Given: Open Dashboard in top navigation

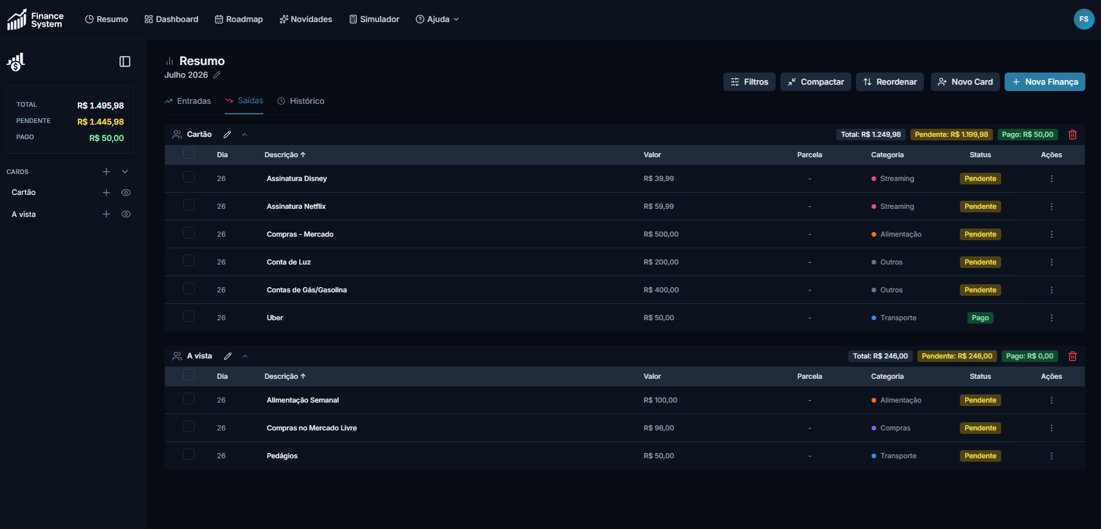Looking at the screenshot, I should pyautogui.click(x=171, y=19).
